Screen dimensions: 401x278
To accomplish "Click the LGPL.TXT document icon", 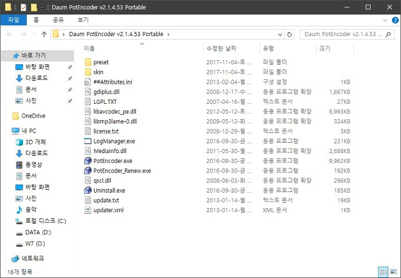I will (x=88, y=101).
